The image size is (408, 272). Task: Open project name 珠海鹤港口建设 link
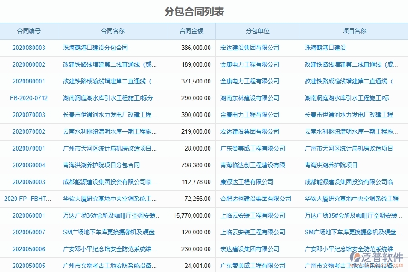pos(325,48)
